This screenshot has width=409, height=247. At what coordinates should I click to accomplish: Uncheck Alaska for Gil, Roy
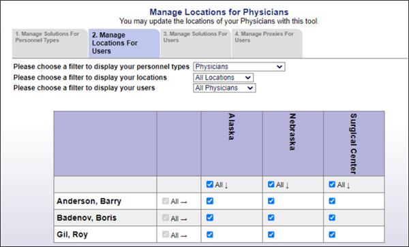210,235
